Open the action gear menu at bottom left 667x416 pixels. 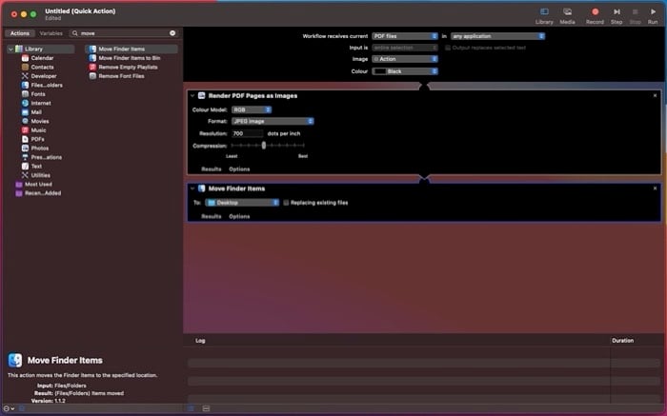9,408
